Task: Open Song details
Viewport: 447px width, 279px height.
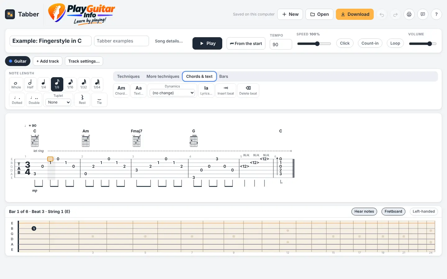Action: point(169,41)
